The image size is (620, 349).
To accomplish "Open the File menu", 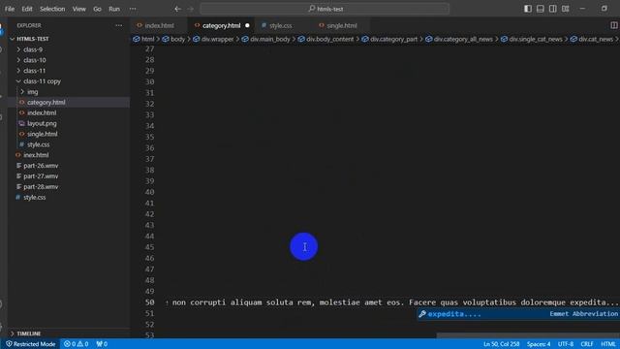I will pyautogui.click(x=10, y=9).
